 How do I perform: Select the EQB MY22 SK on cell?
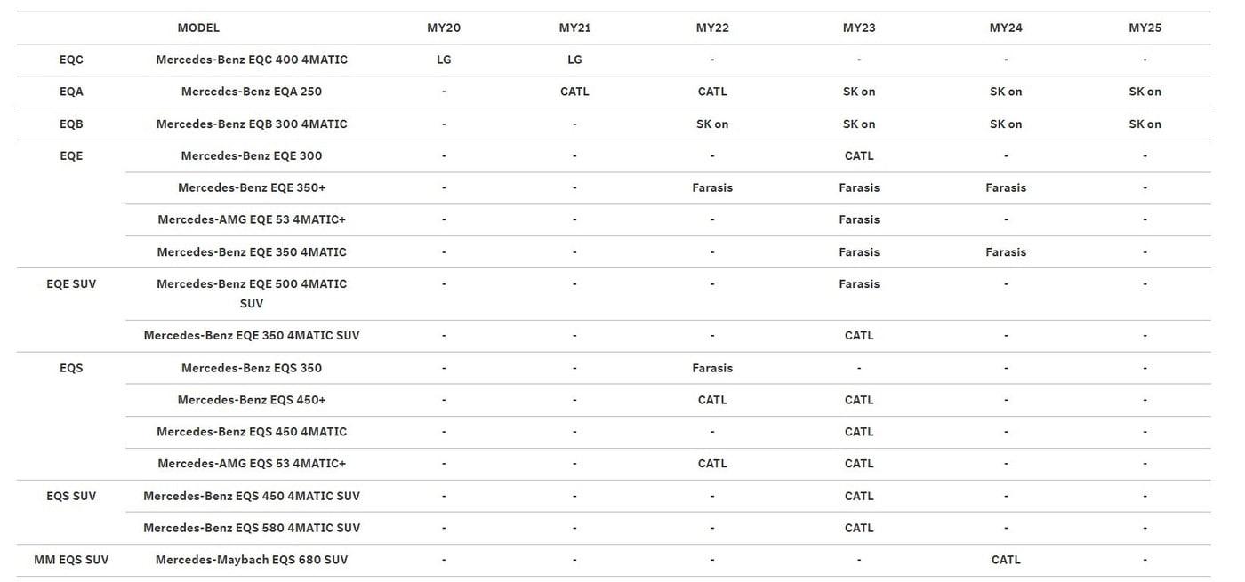tap(712, 124)
